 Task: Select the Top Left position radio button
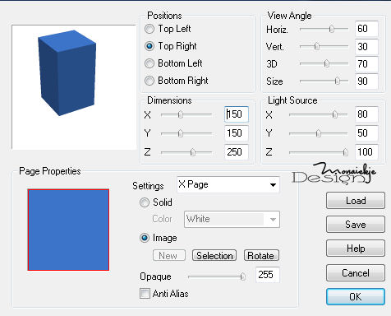click(149, 29)
